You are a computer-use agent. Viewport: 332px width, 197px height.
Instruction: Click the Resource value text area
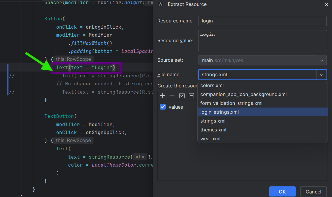coord(262,40)
